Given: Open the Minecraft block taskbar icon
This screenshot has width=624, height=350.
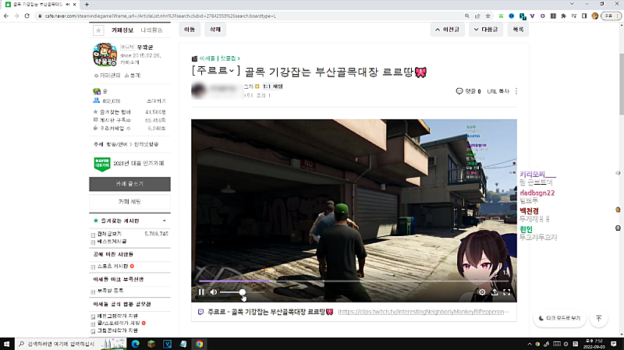Looking at the screenshot, I should [x=151, y=344].
